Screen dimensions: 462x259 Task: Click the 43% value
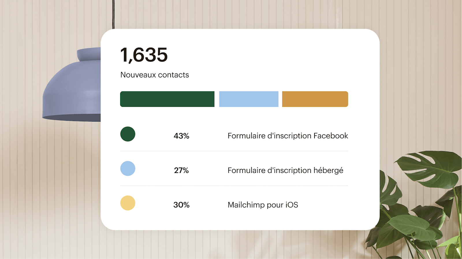pos(181,136)
